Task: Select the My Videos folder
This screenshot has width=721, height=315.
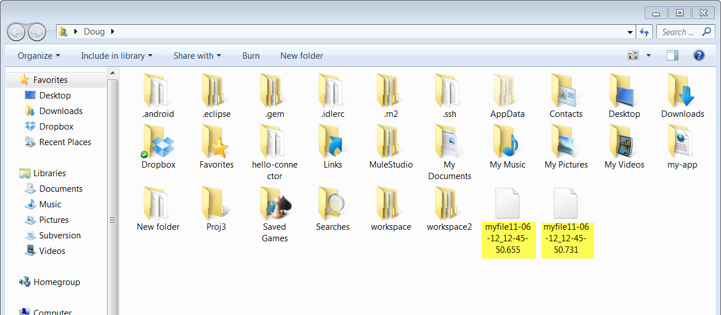Action: (624, 147)
